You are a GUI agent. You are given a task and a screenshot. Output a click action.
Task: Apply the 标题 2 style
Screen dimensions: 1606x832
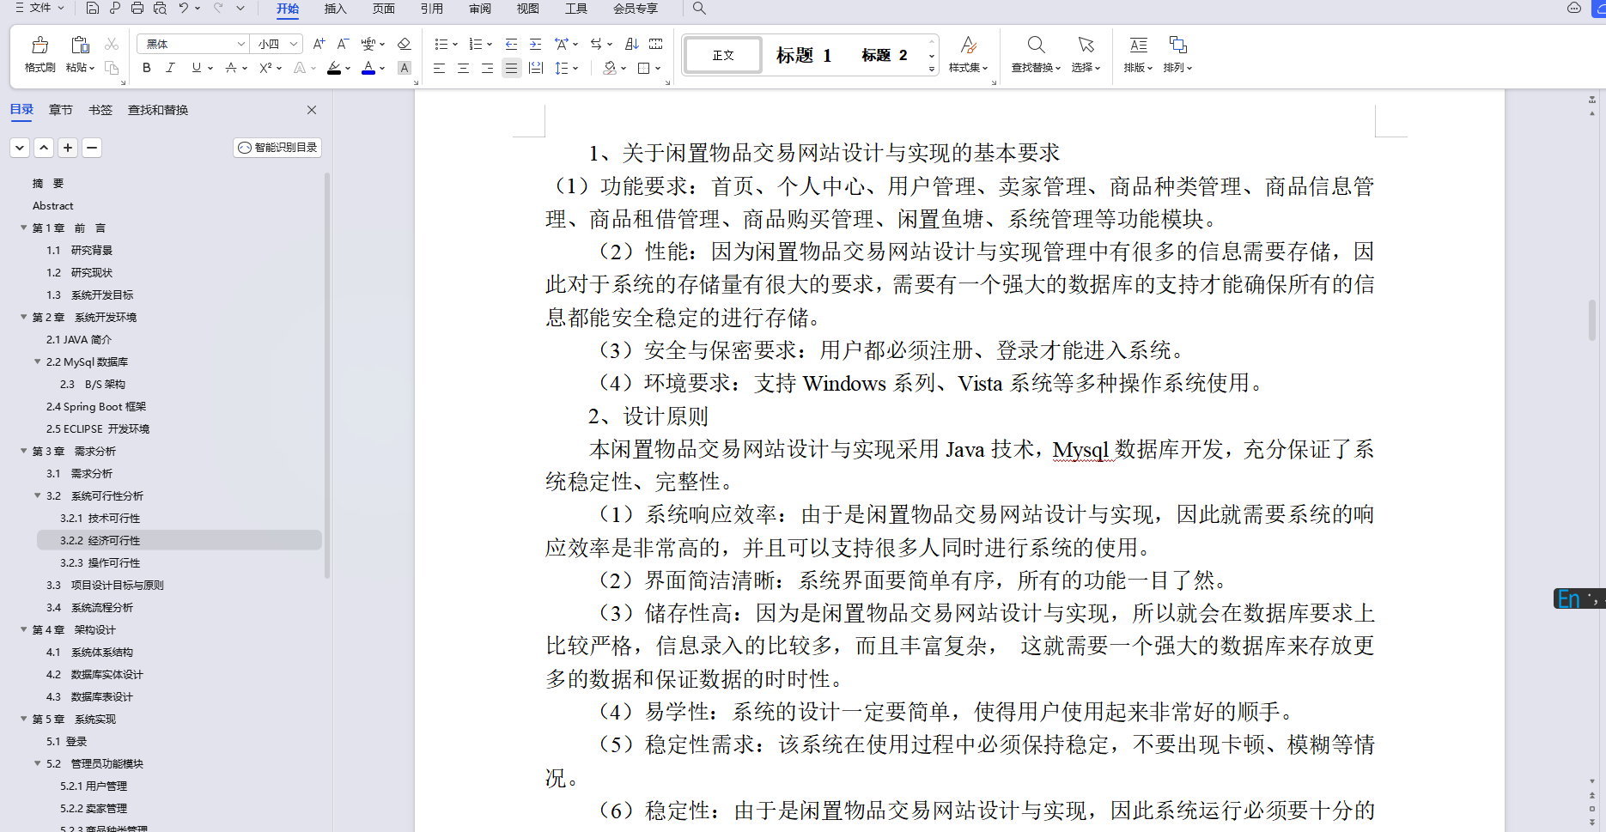885,55
